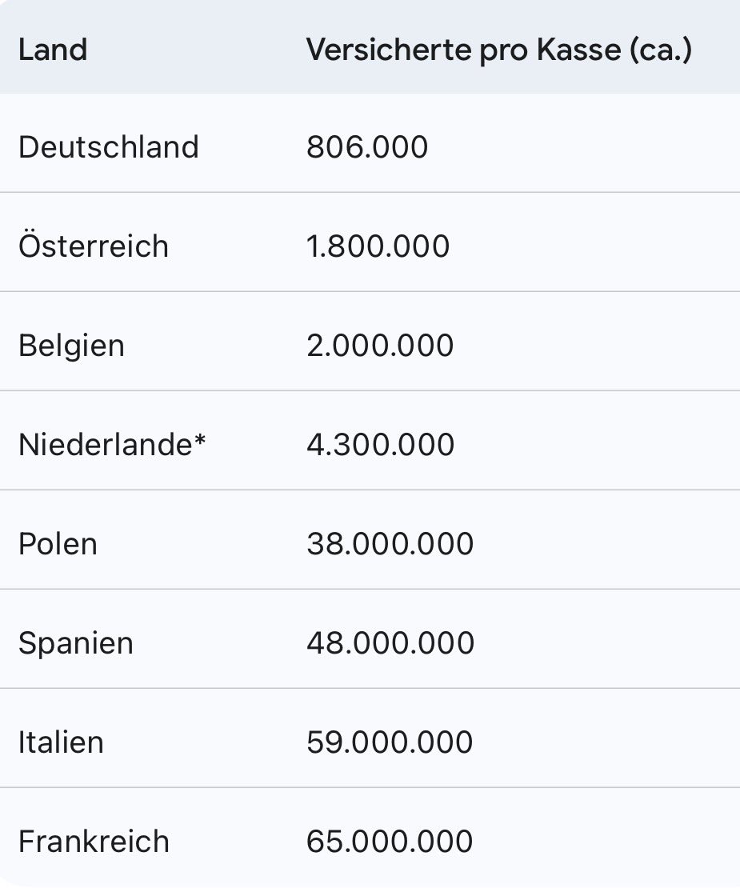The width and height of the screenshot is (740, 888).
Task: Select the 806.000 value cell
Action: (x=367, y=147)
